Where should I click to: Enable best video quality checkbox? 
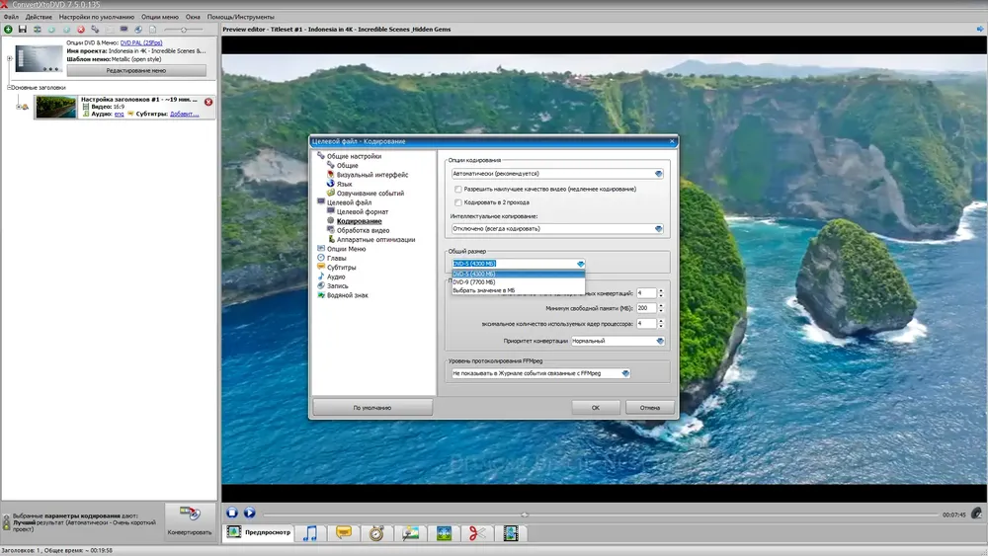(x=458, y=189)
